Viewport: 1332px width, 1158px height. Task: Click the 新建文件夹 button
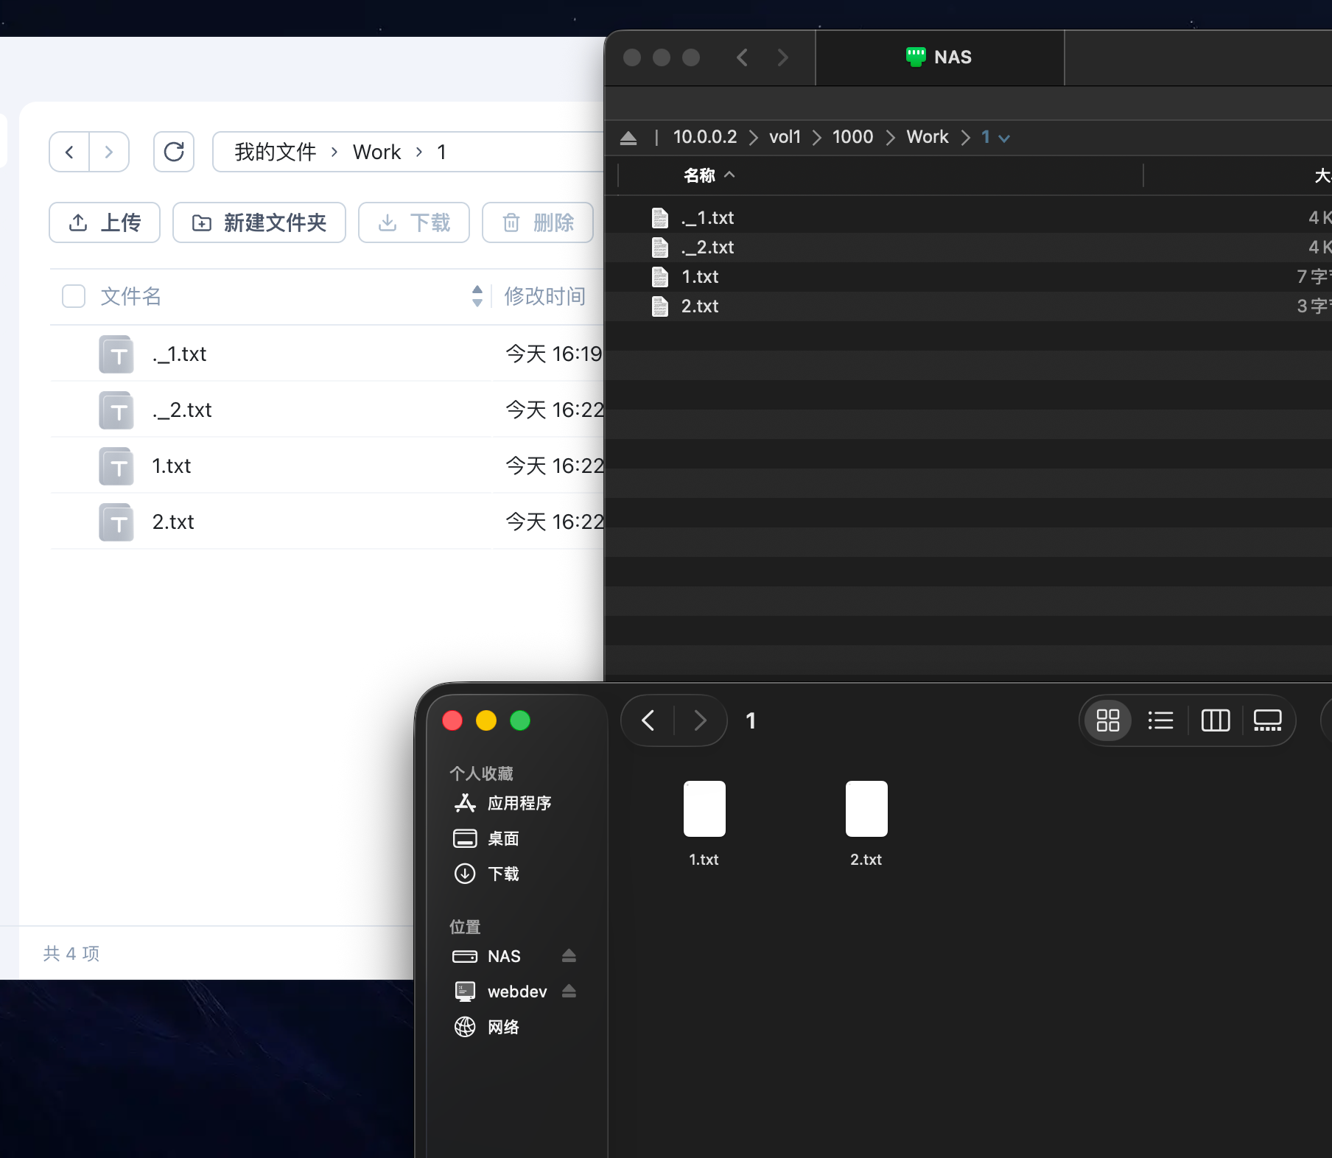259,222
